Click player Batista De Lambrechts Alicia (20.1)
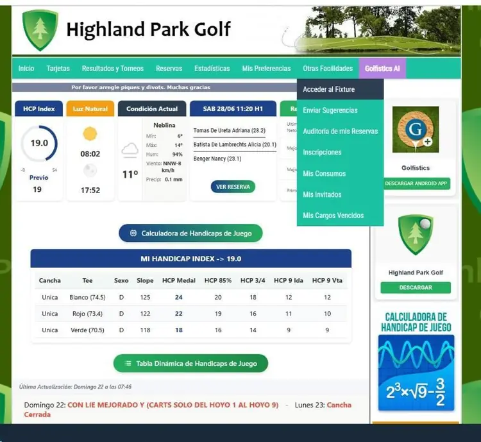The image size is (481, 442). tap(235, 144)
